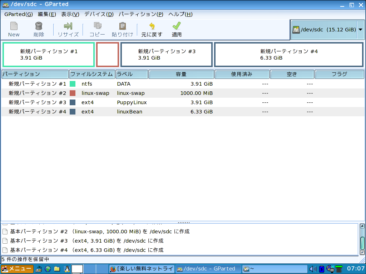Open the folder file manager taskbar icon
Viewport: 366px width, 274px height.
(x=57, y=269)
